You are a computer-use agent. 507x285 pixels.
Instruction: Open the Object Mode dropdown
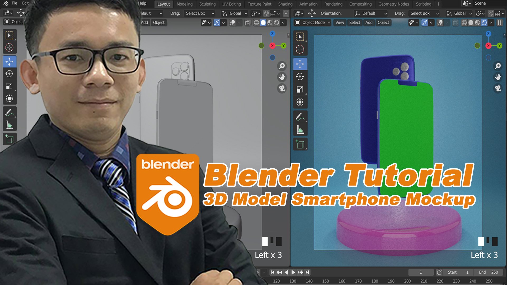[x=313, y=23]
